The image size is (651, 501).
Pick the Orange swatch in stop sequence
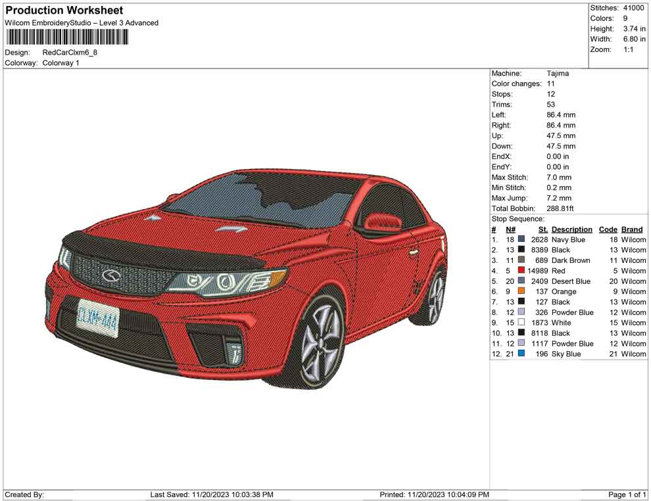pyautogui.click(x=521, y=292)
